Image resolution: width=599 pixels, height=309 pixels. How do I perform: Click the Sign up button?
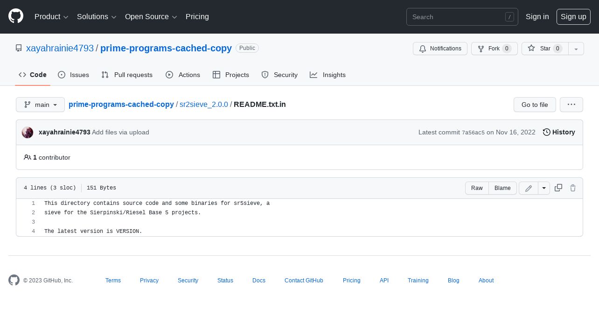click(573, 17)
